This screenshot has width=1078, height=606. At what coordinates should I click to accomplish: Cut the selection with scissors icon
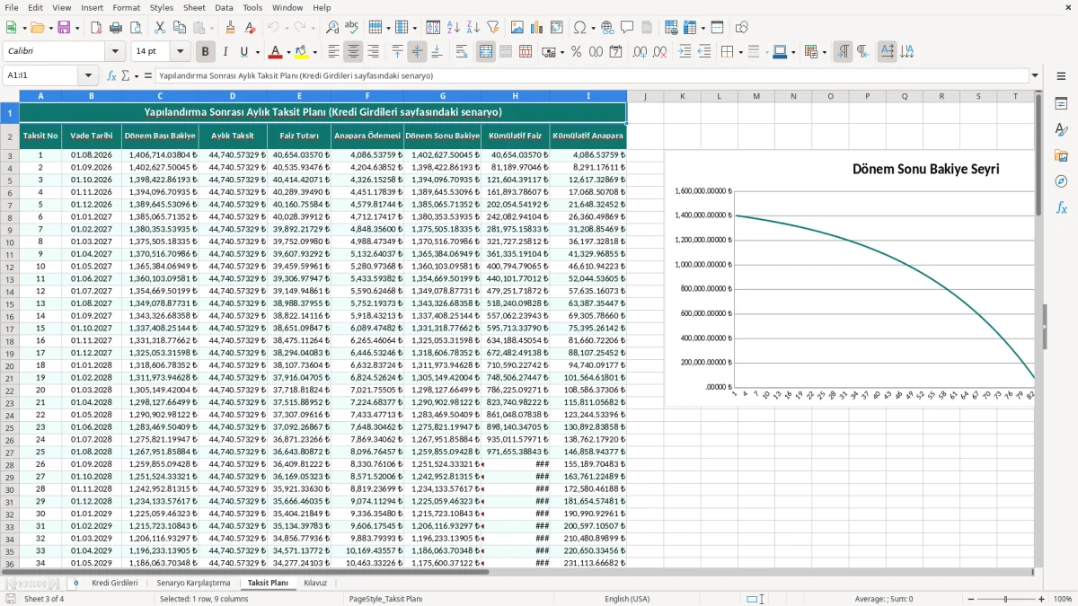click(159, 28)
